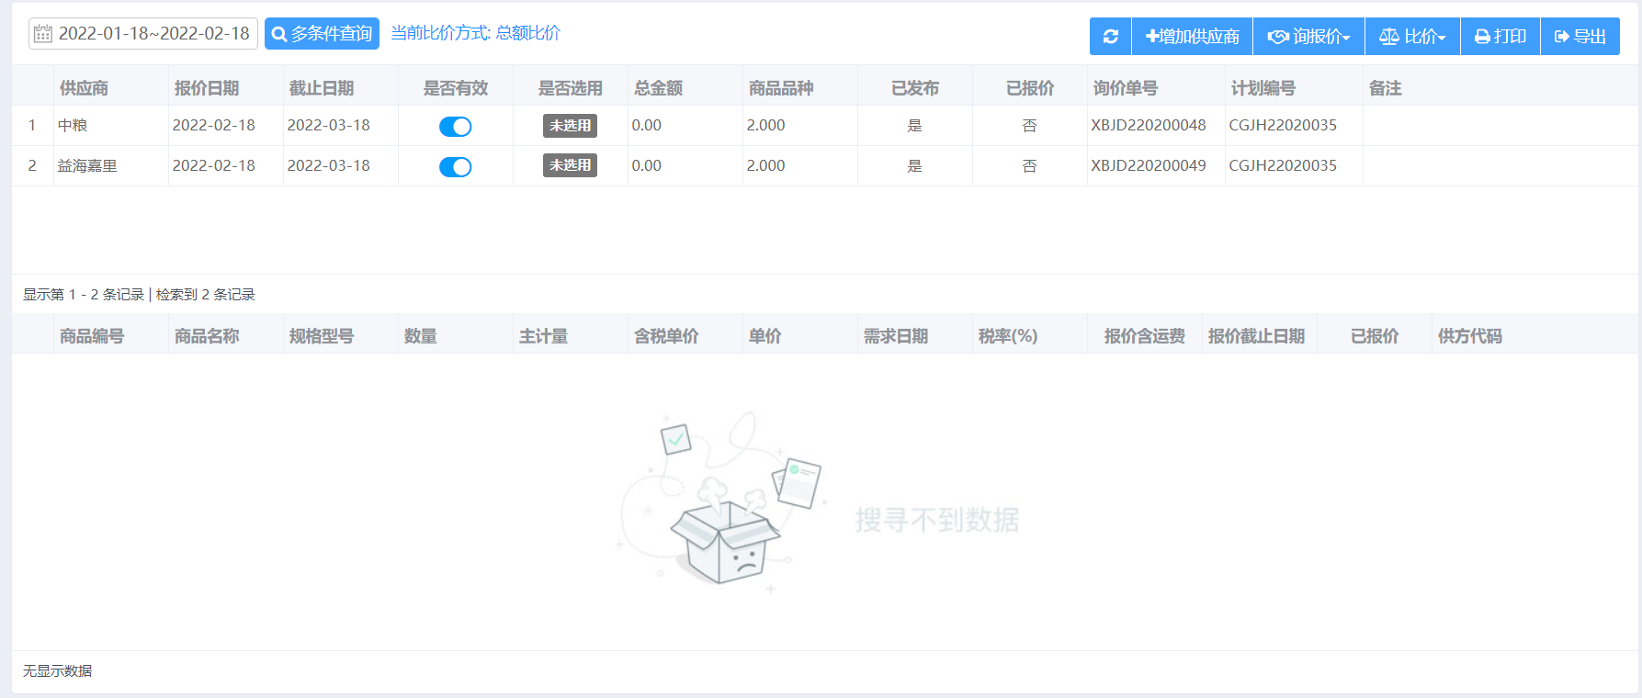The height and width of the screenshot is (698, 1642).
Task: Click CGJH22020035 in 中粮 row
Action: (1283, 126)
